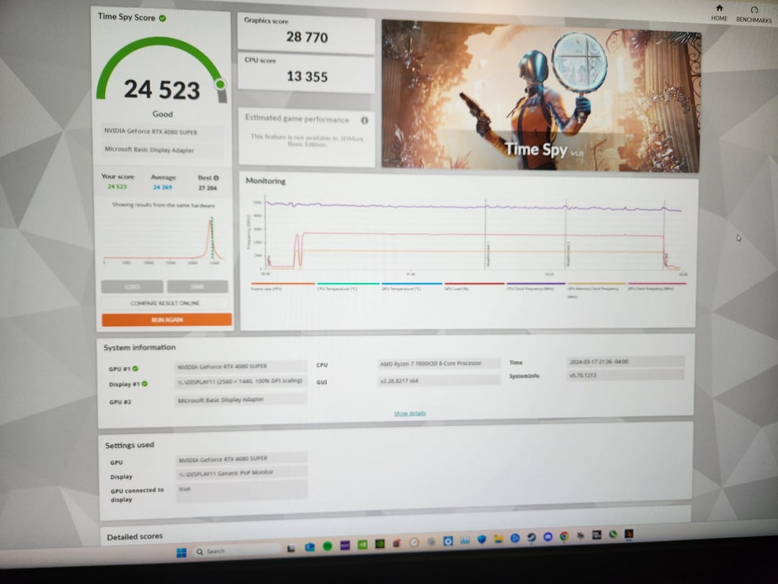The image size is (778, 584).
Task: Click the SAVE button
Action: pos(197,286)
